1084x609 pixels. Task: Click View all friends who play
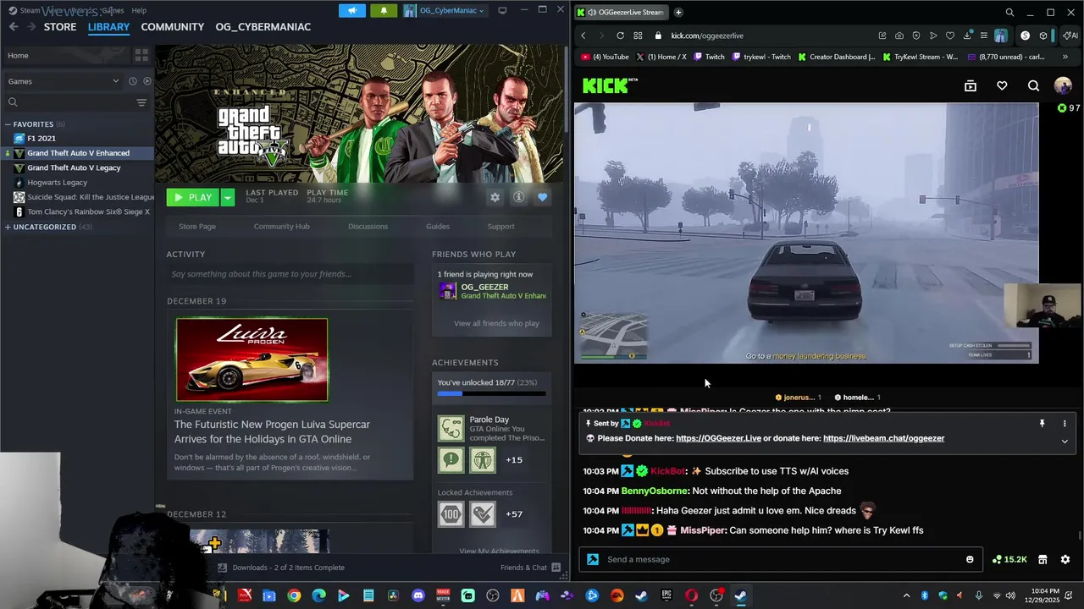pyautogui.click(x=496, y=323)
